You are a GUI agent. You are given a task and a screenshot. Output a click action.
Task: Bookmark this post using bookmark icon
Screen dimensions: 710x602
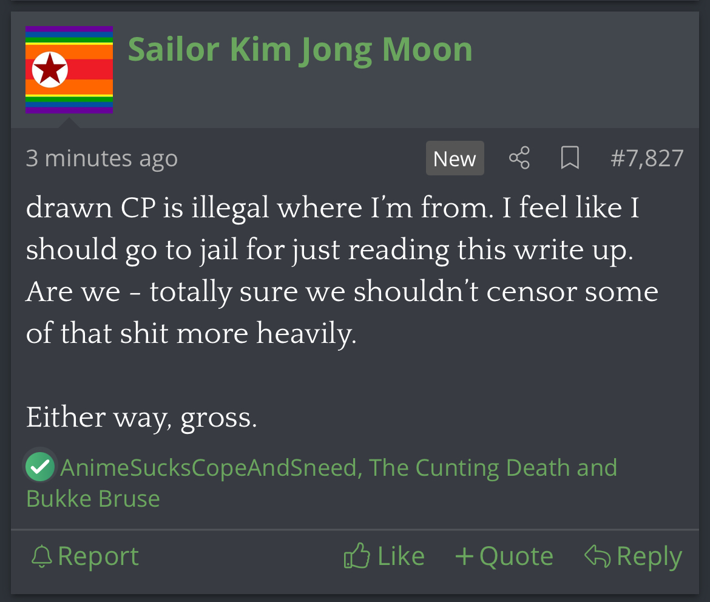click(570, 158)
